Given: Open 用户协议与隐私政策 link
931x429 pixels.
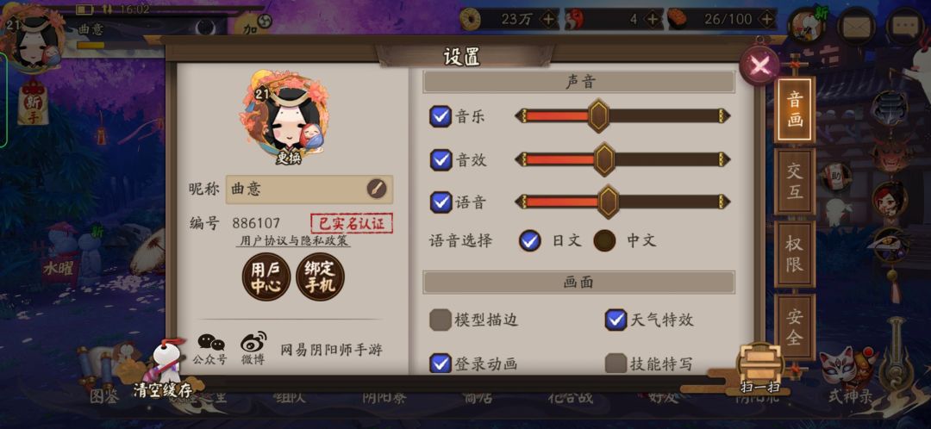Looking at the screenshot, I should click(x=293, y=241).
